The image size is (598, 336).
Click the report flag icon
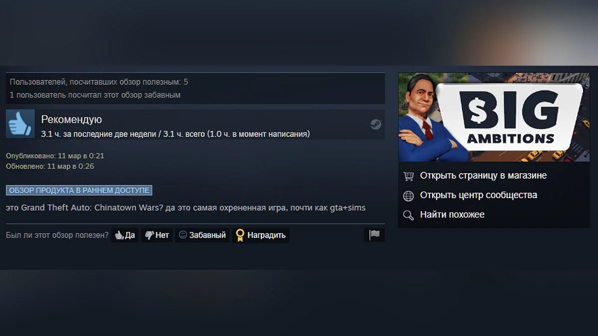374,235
